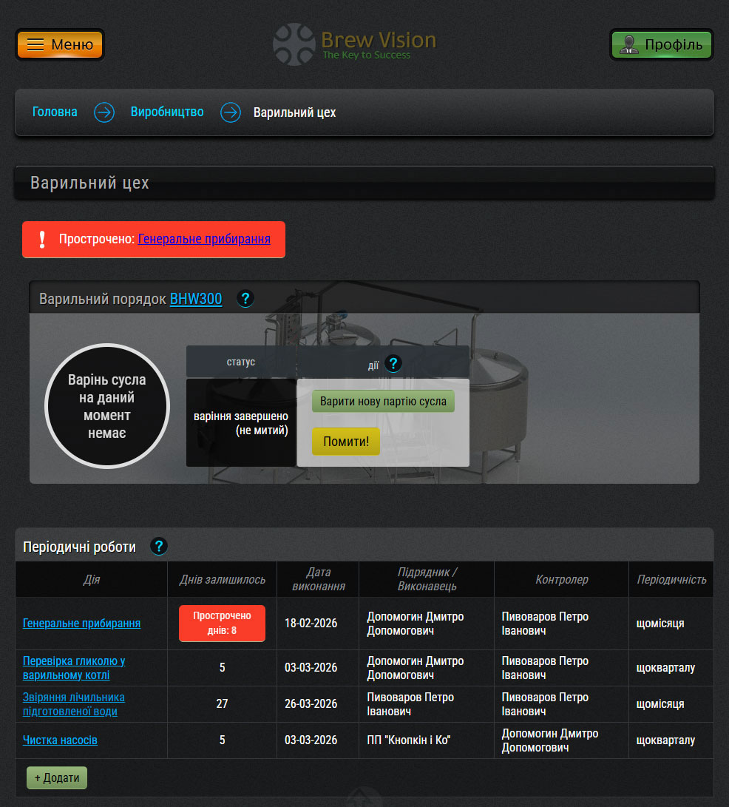Click the help icon next to дії
729x807 pixels.
coord(393,363)
